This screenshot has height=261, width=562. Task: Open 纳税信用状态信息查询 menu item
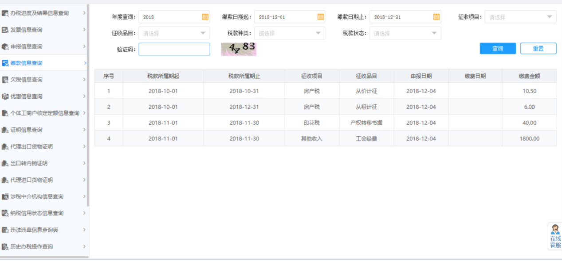[x=37, y=213]
